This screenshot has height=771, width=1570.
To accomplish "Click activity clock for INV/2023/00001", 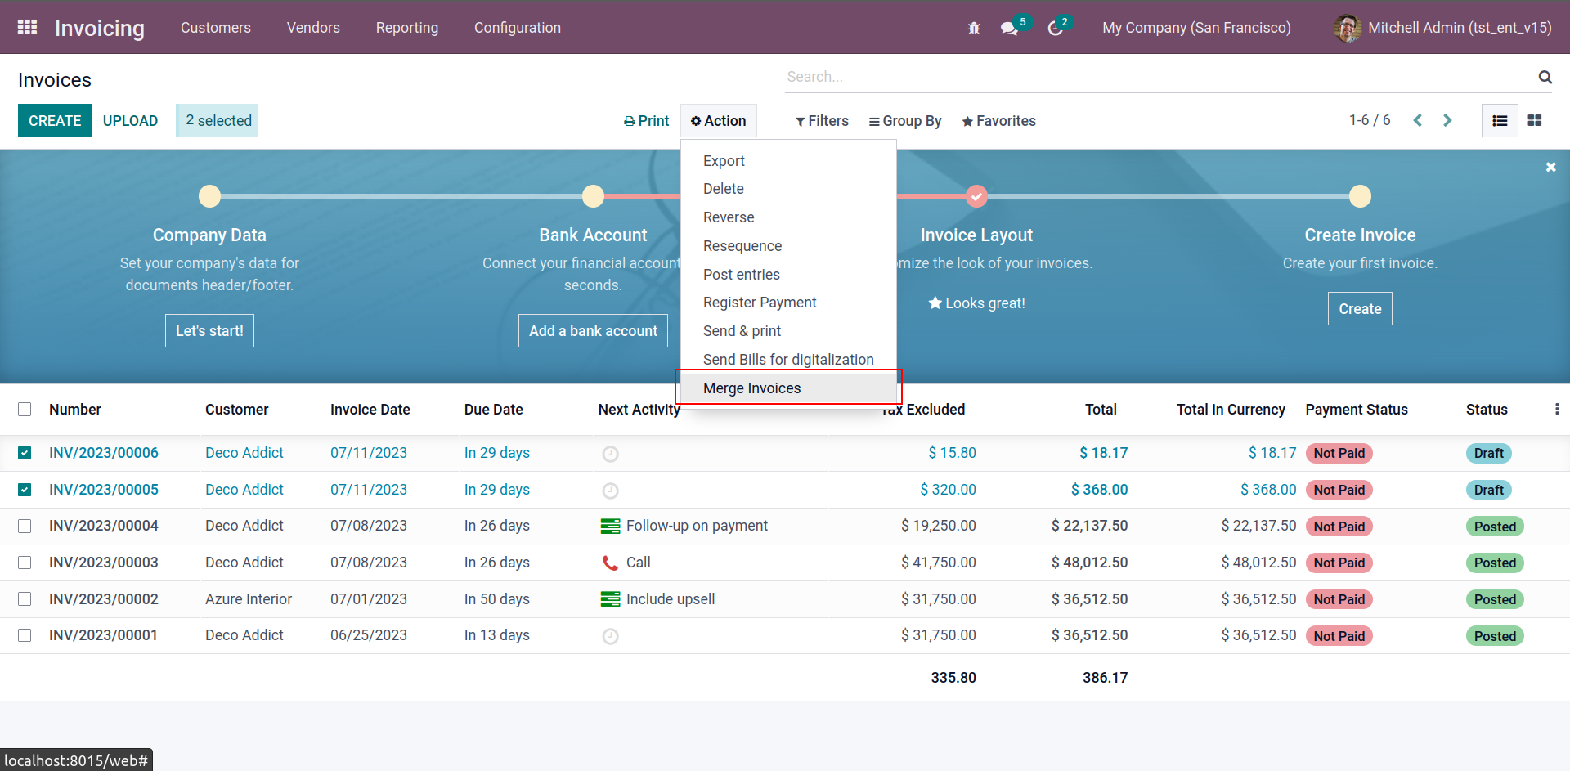I will (610, 636).
